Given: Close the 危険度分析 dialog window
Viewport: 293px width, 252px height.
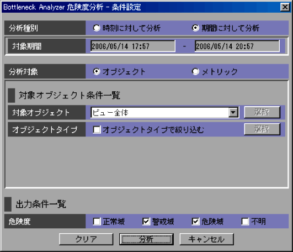Looking at the screenshot, I should [285, 7].
